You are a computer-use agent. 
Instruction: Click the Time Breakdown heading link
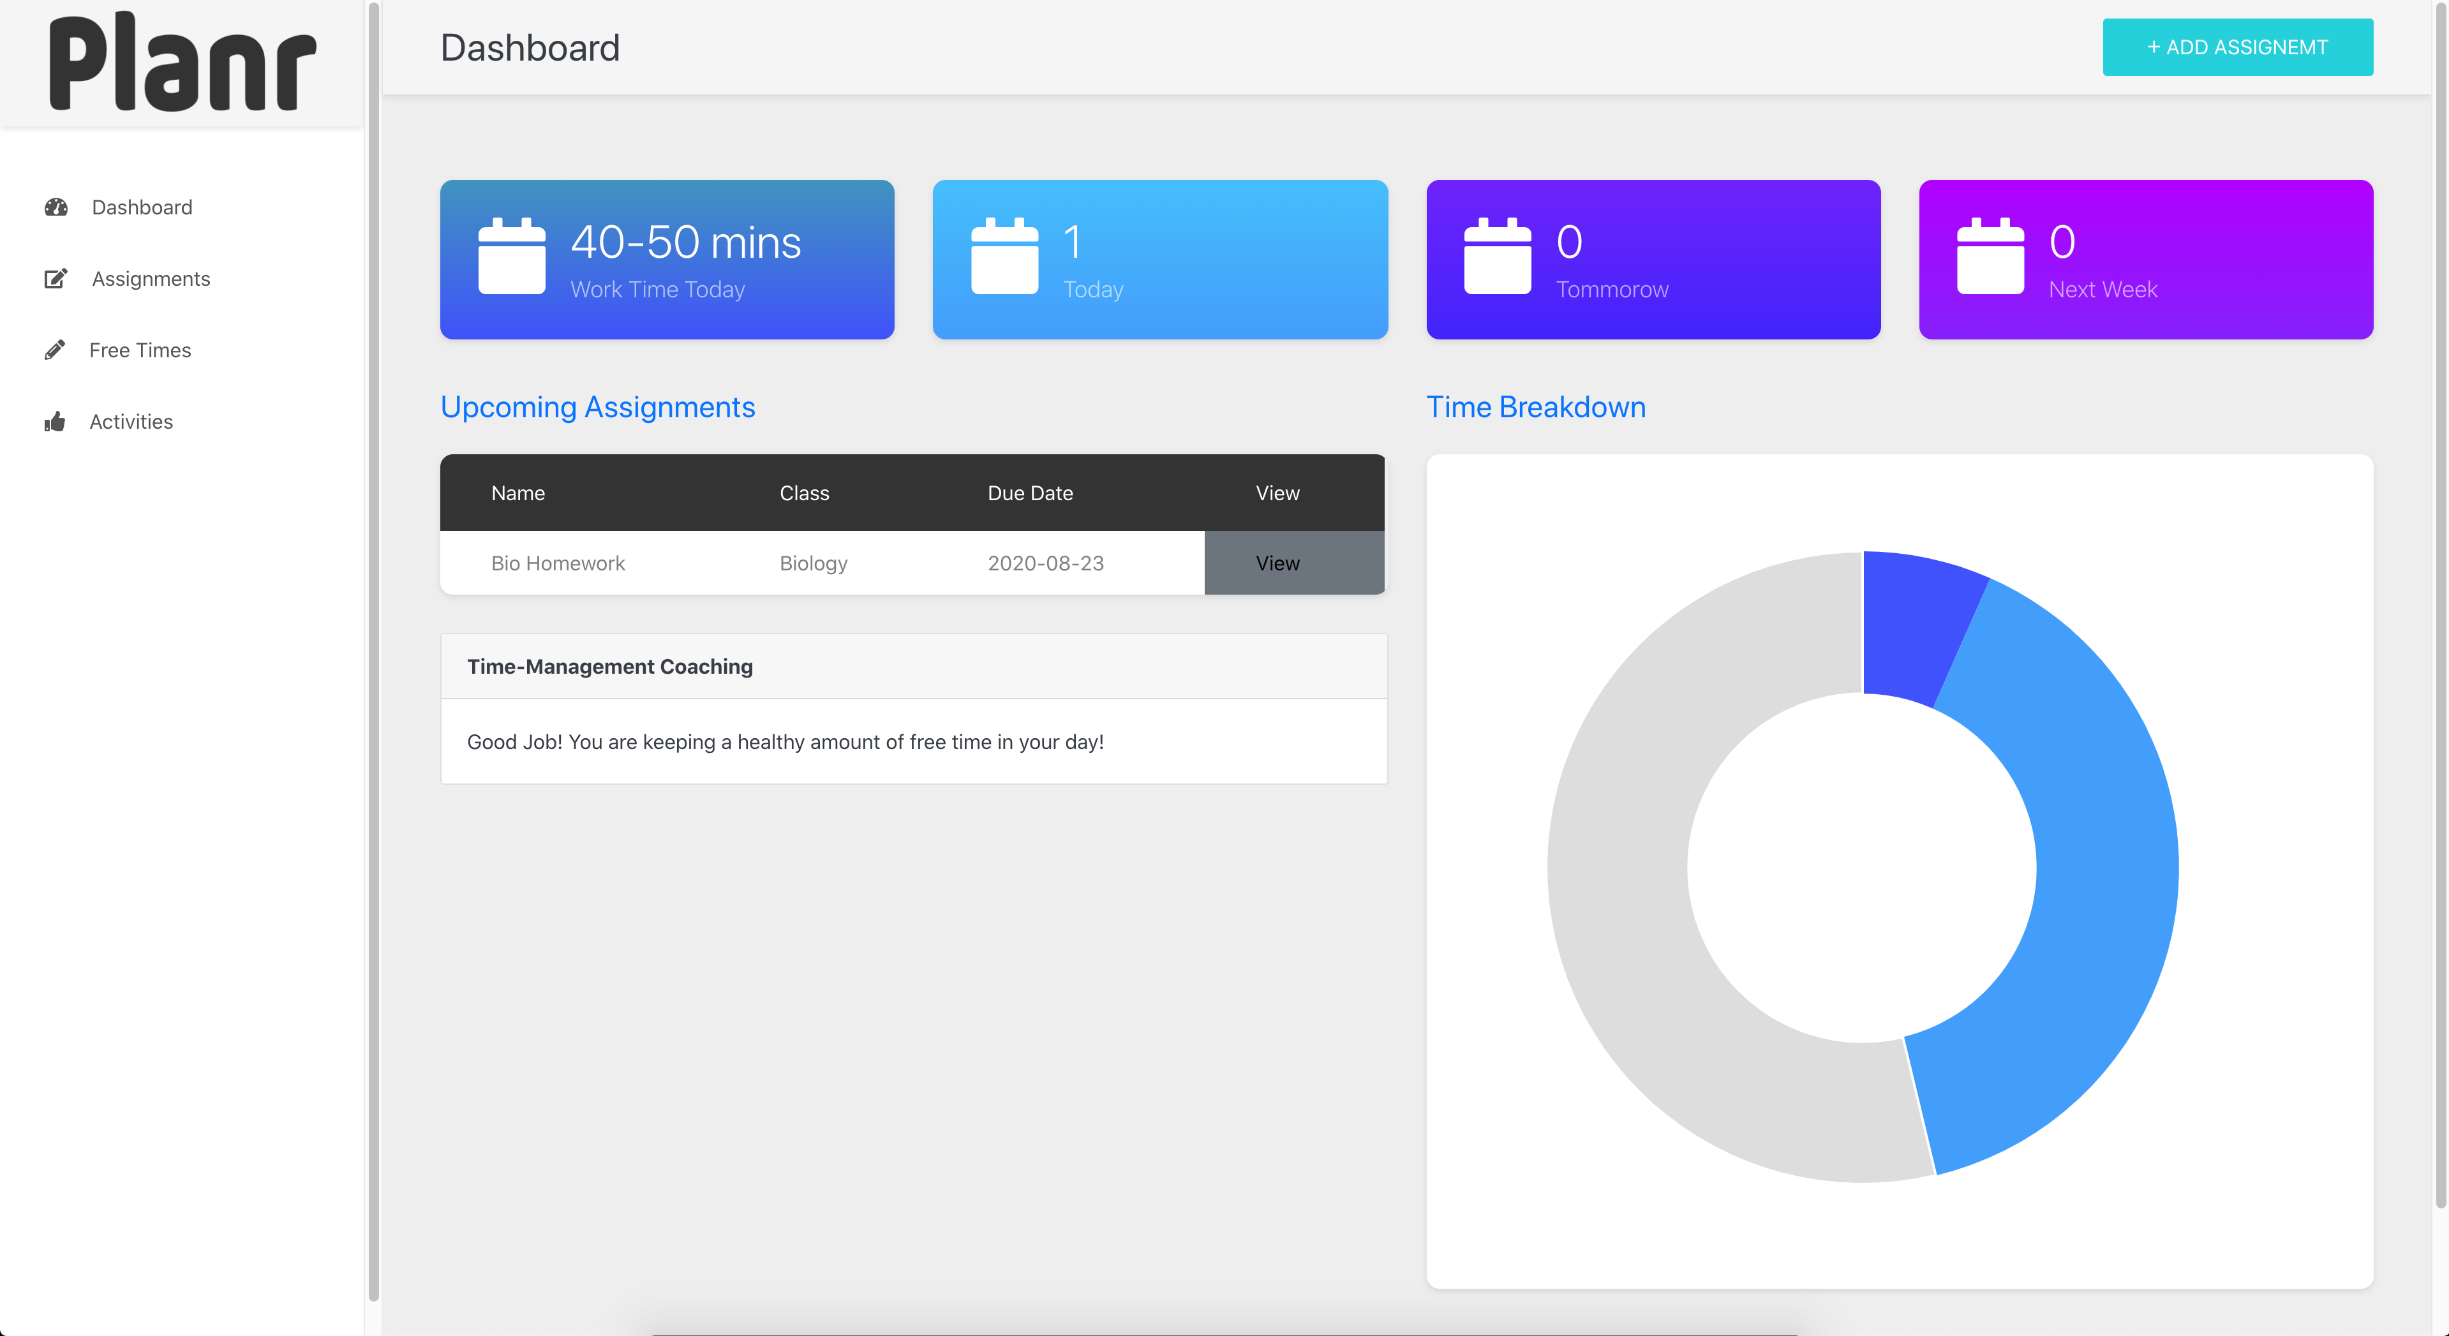(x=1535, y=407)
